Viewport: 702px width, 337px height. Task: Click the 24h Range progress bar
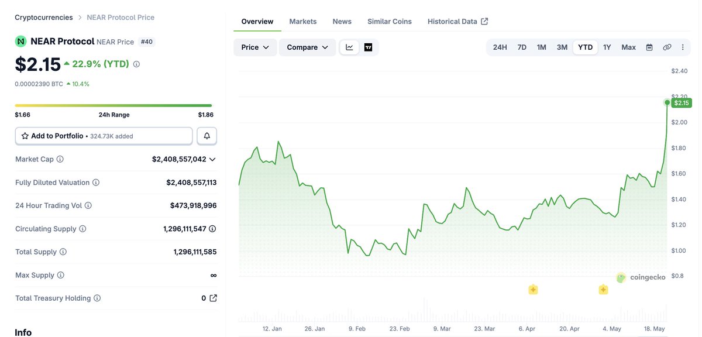[113, 105]
